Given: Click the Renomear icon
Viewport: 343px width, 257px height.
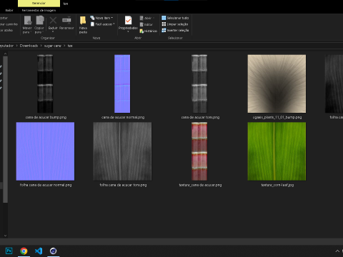Looking at the screenshot, I should click(x=66, y=20).
